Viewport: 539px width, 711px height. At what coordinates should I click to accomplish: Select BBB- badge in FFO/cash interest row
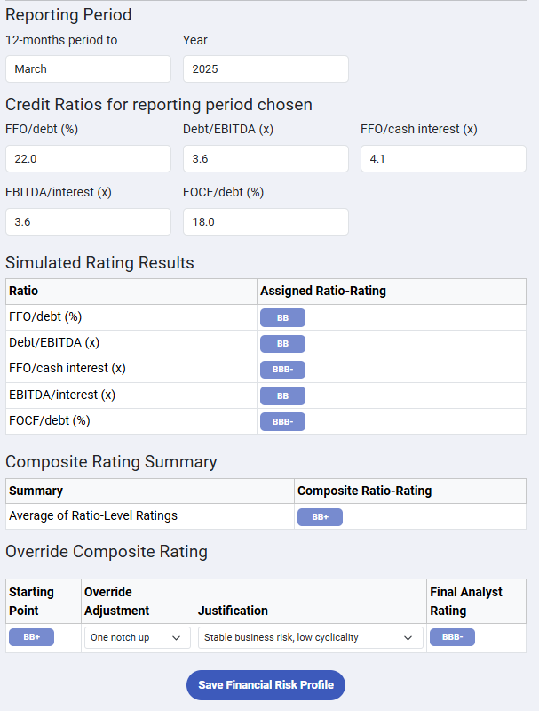tap(282, 369)
